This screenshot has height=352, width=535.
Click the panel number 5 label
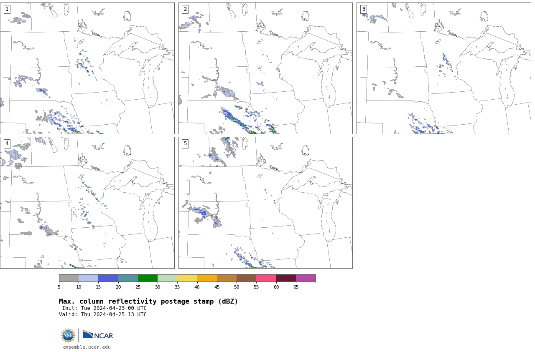point(185,143)
